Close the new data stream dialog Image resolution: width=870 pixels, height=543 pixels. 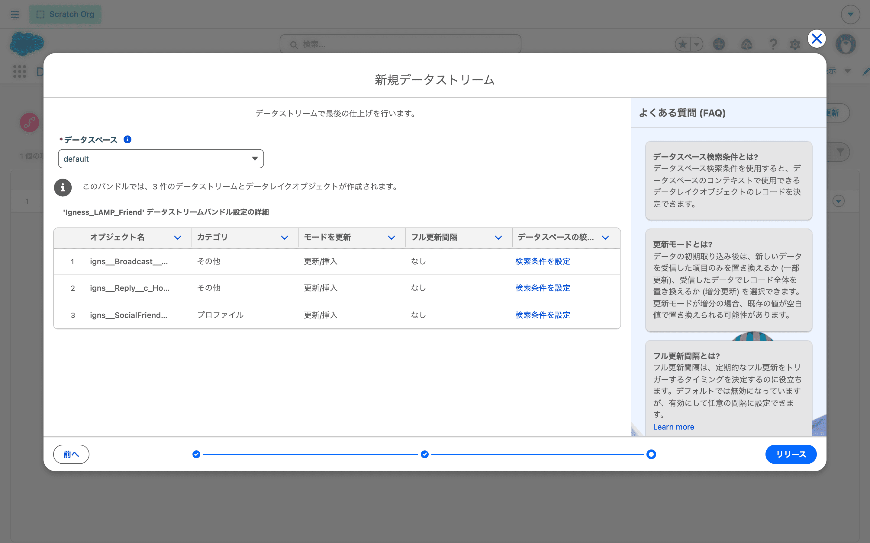(x=817, y=38)
